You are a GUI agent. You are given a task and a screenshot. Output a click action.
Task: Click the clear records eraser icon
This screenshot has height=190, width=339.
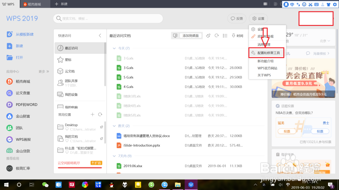(208, 35)
